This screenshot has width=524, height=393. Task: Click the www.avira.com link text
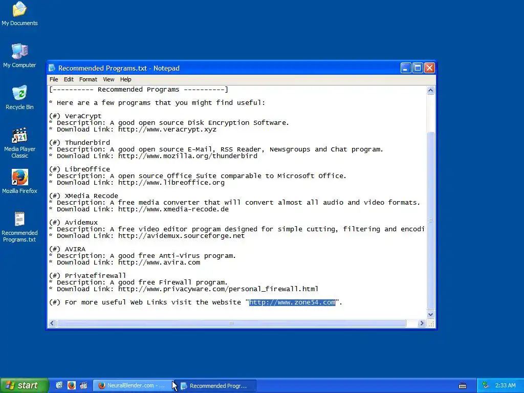point(159,263)
